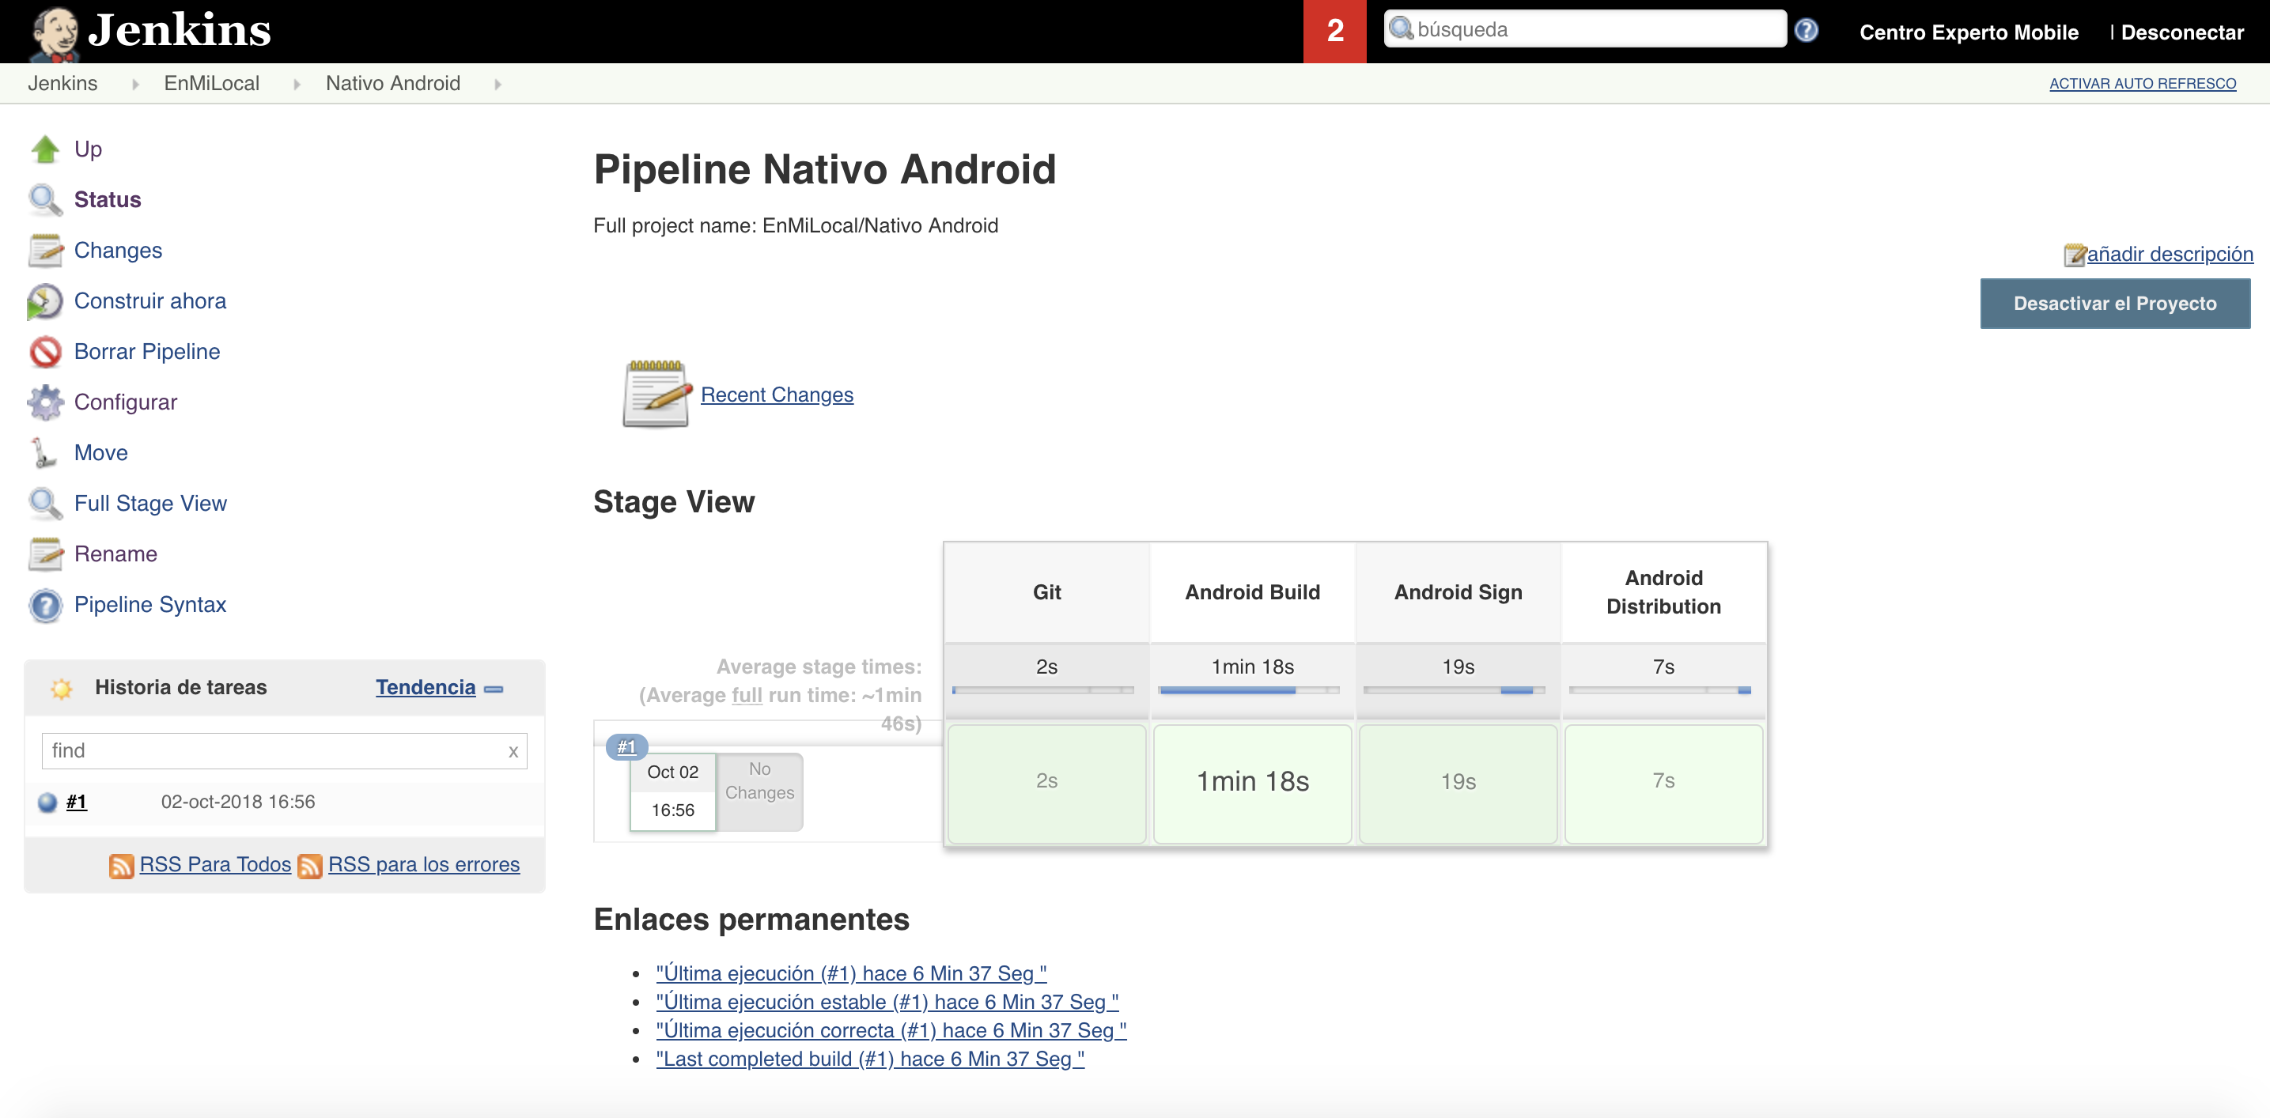Image resolution: width=2270 pixels, height=1118 pixels.
Task: Click the Android Sign average time bar
Action: (x=1454, y=691)
